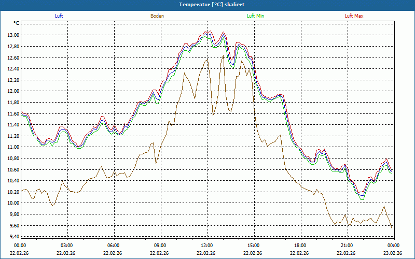Select the 06:00 time axis label

(113, 246)
